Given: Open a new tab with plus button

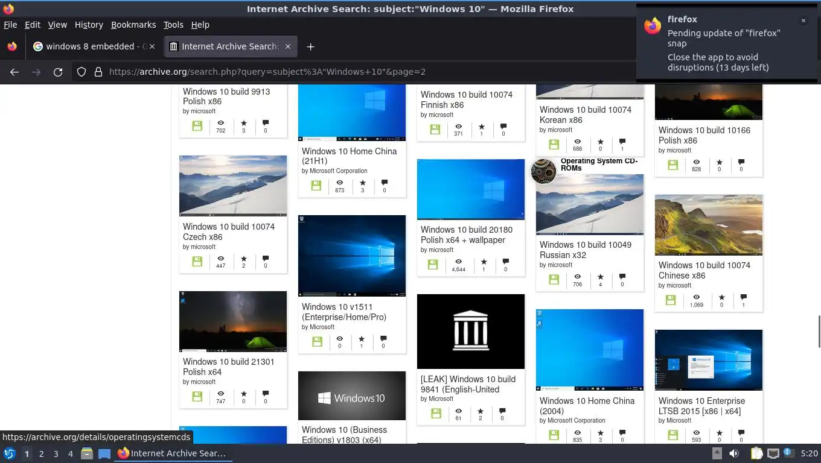Looking at the screenshot, I should (310, 46).
